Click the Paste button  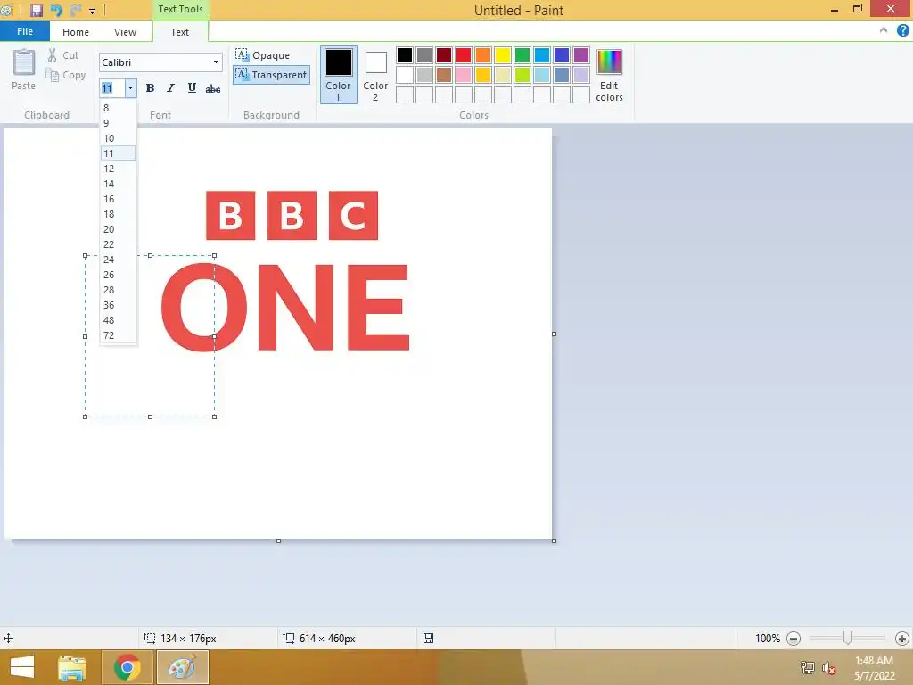(24, 70)
